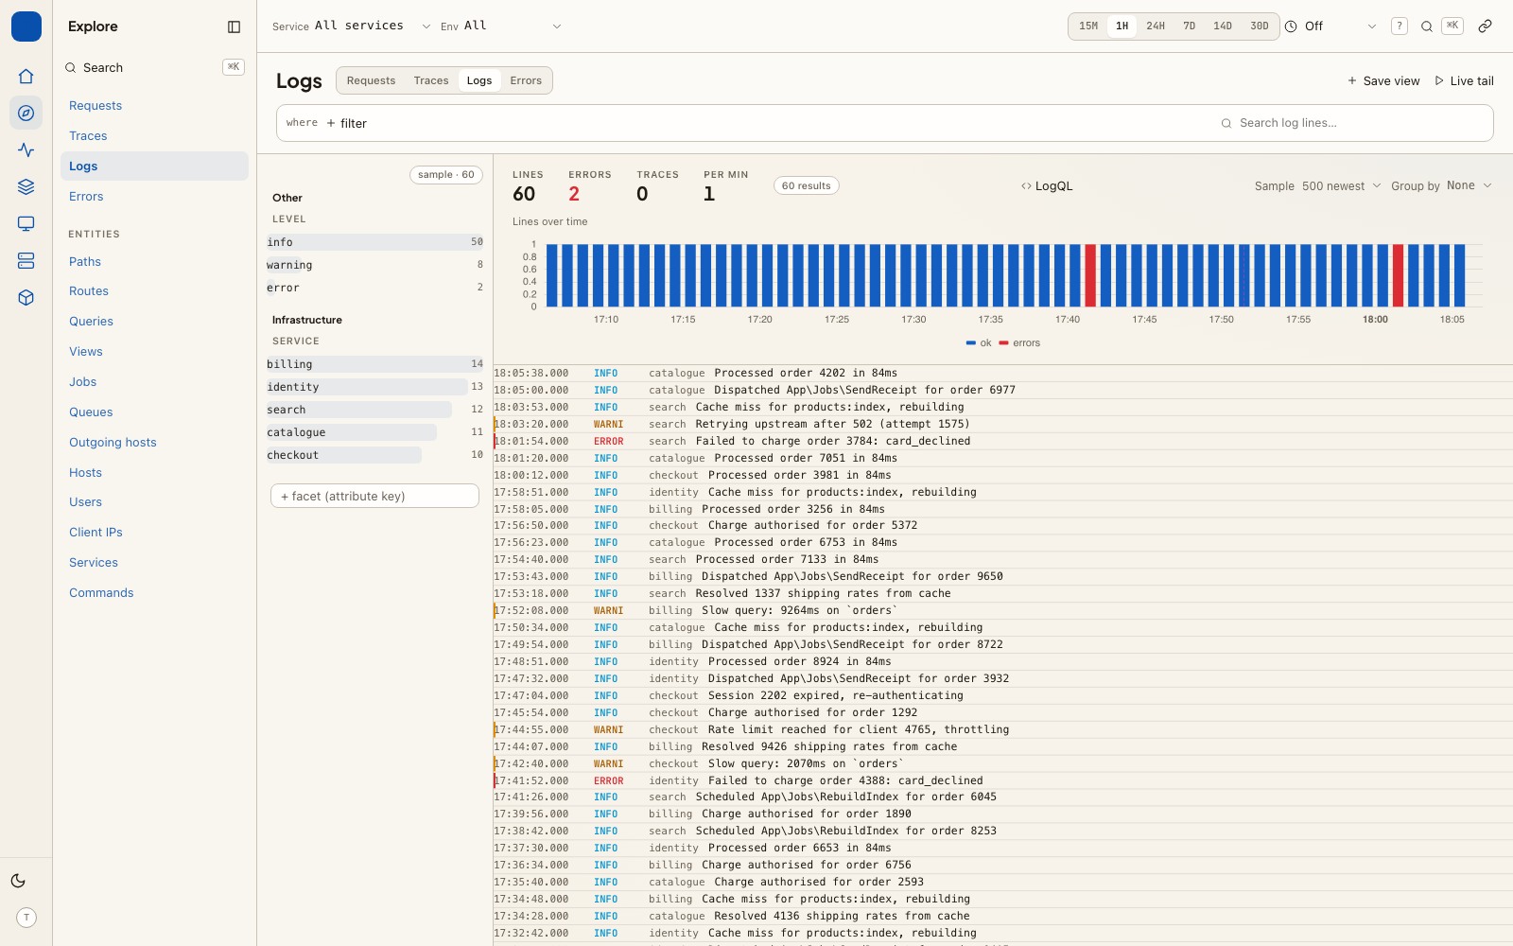Start Live tail
Image resolution: width=1513 pixels, height=946 pixels.
coord(1464,81)
